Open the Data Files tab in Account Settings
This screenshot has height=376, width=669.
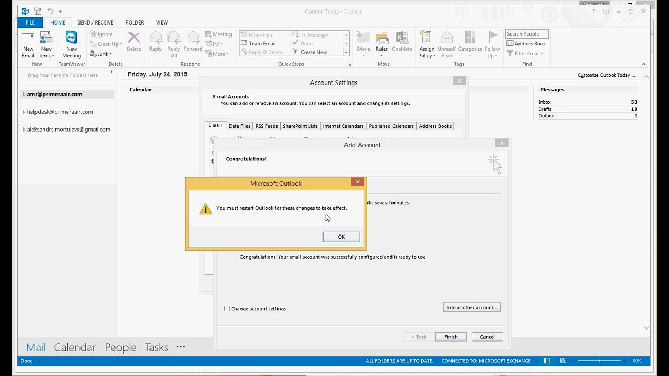pyautogui.click(x=239, y=126)
